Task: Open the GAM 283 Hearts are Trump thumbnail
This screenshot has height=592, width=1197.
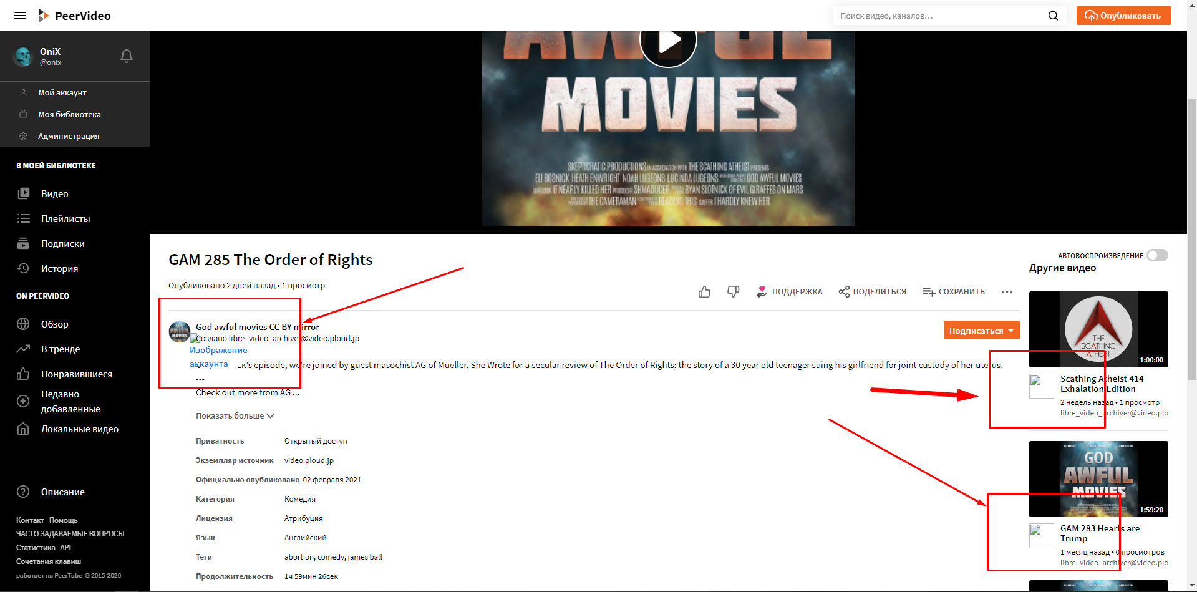Action: (x=1098, y=479)
